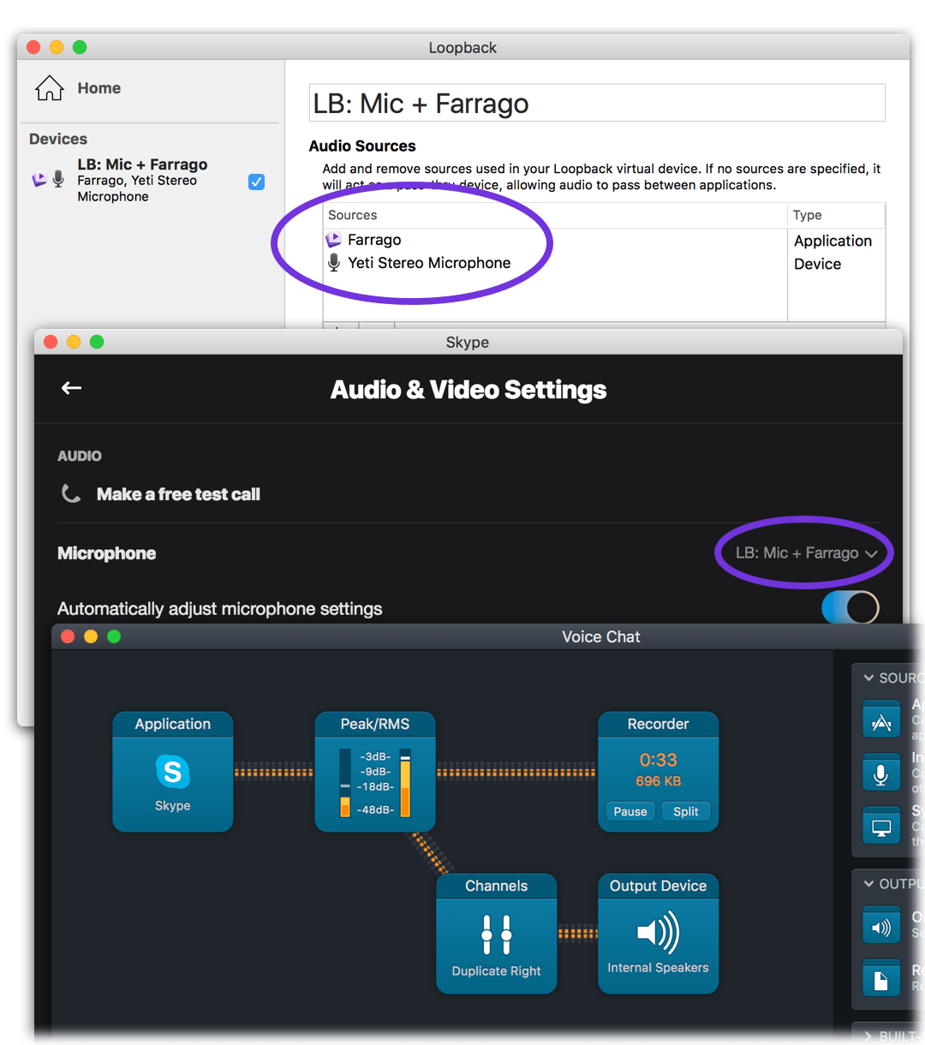Click the Voice Chat window title

(x=601, y=636)
